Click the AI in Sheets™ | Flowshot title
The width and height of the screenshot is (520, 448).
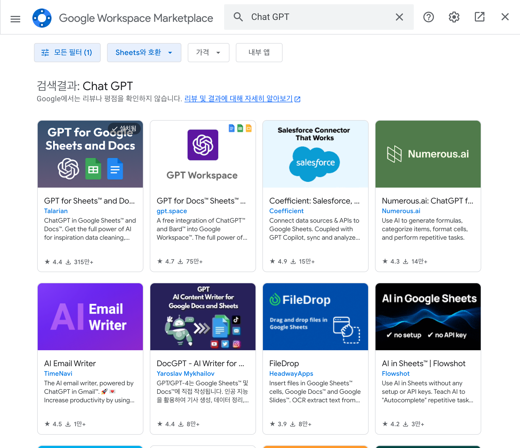point(424,364)
